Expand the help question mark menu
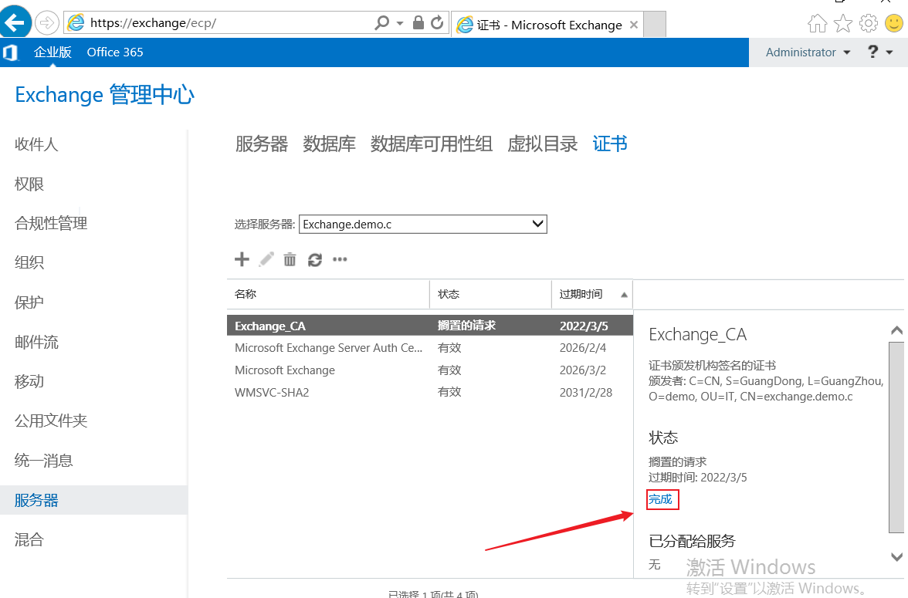 click(879, 52)
